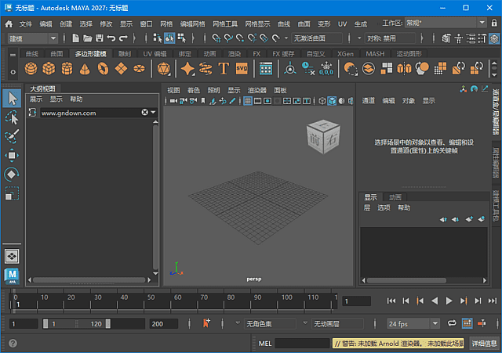This screenshot has width=502, height=353.
Task: Switch to the 多边形建模 shelf tab
Action: point(90,53)
